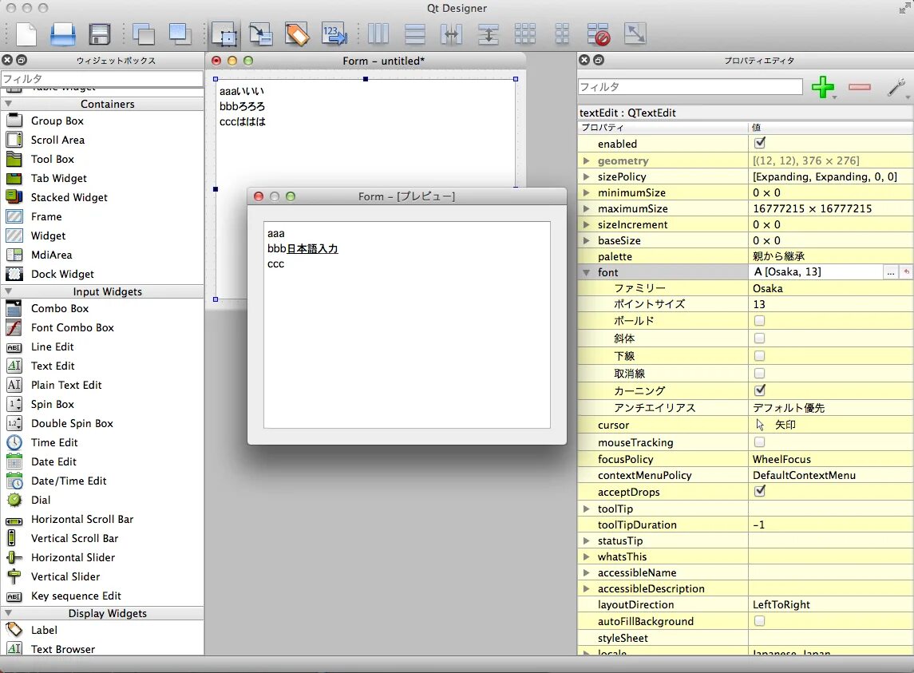Close the property editor panel
Screen dimensions: 914x673
point(584,60)
